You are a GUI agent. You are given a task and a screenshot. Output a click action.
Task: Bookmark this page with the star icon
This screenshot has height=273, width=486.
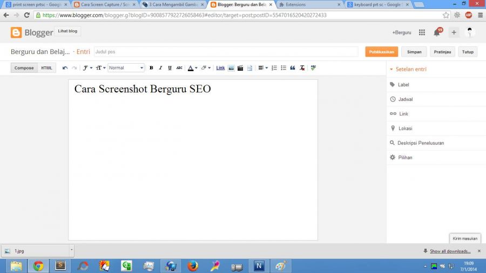click(446, 15)
